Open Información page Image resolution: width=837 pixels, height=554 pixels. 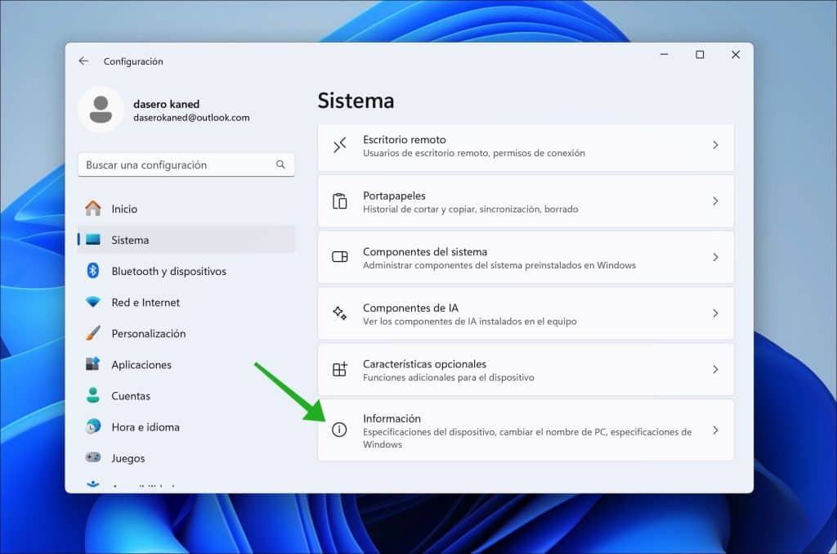526,430
